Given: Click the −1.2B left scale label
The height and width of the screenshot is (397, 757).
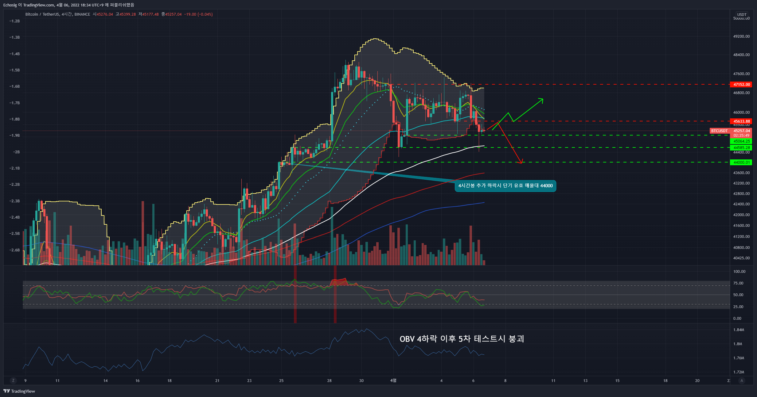Looking at the screenshot, I should [x=14, y=21].
